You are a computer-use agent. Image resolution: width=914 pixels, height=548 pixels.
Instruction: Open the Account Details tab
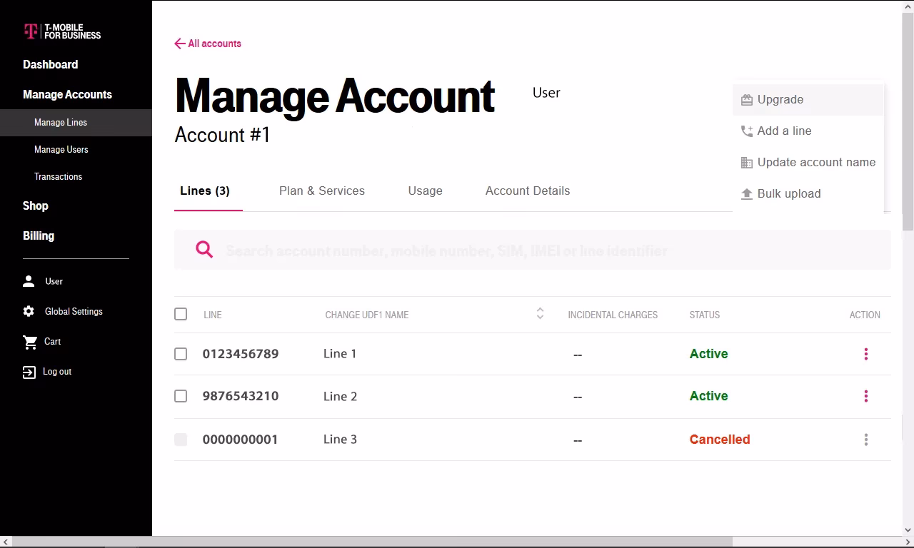tap(528, 191)
